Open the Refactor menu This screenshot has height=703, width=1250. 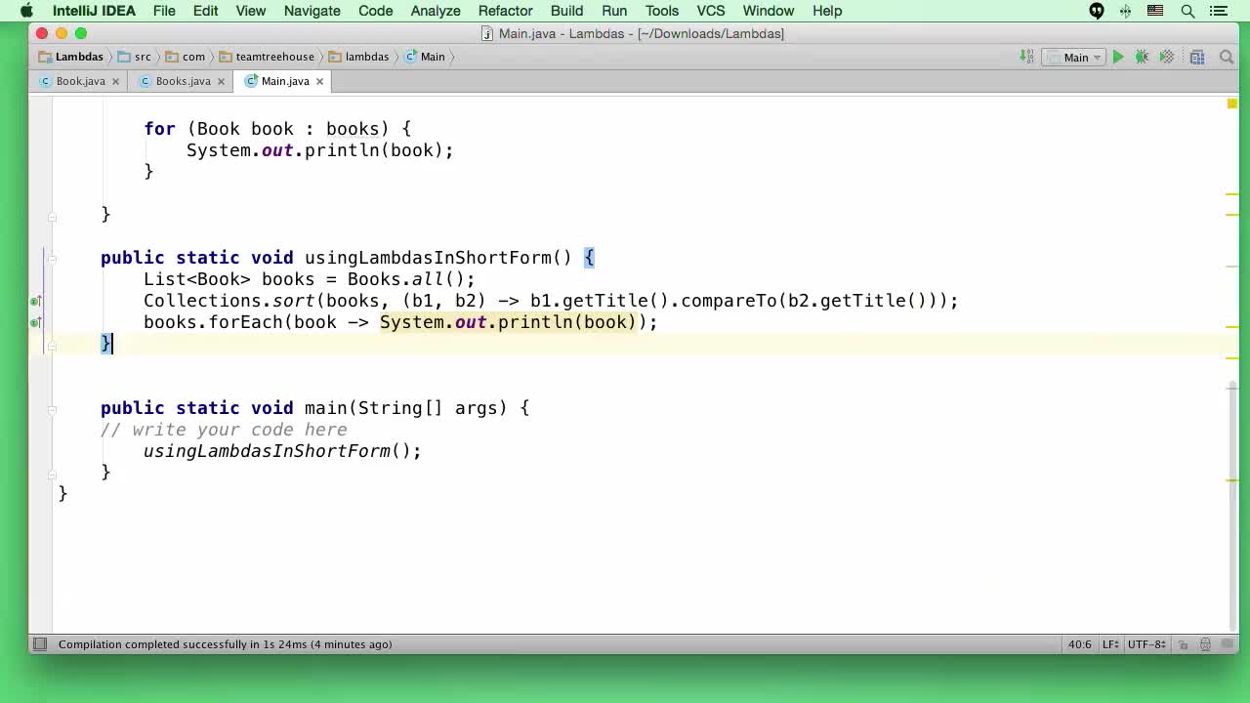[x=505, y=11]
